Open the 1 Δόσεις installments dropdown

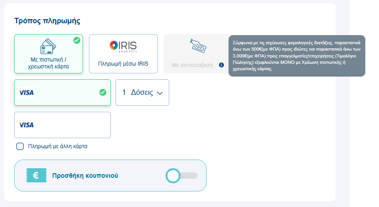pos(142,93)
